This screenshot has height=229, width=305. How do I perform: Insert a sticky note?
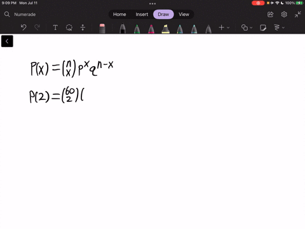(263, 27)
